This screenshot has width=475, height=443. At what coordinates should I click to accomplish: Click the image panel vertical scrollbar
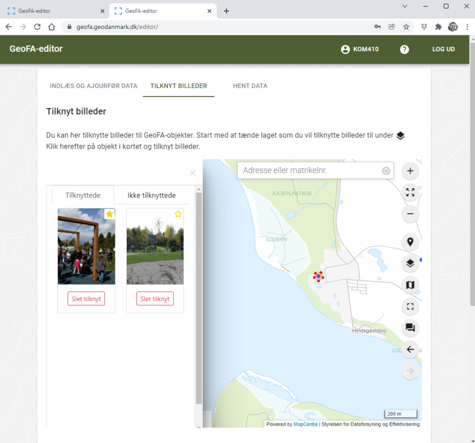(x=199, y=298)
